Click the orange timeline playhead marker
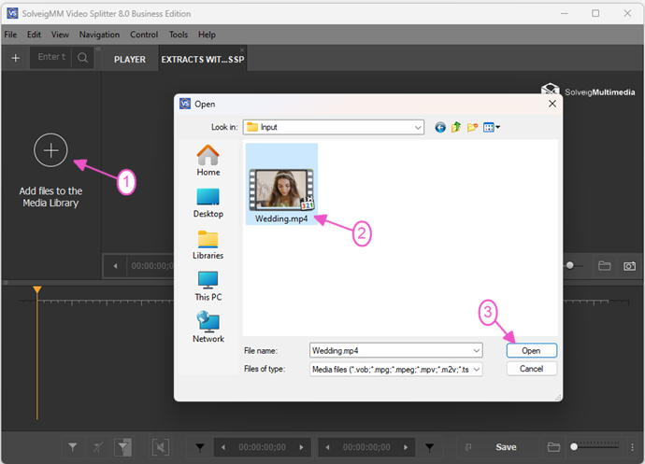Viewport: 645px width, 464px height. click(x=37, y=289)
